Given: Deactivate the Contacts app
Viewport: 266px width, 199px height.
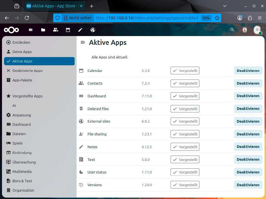Looking at the screenshot, I should [248, 83].
